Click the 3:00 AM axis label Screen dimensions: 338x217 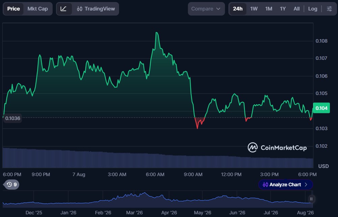point(117,174)
